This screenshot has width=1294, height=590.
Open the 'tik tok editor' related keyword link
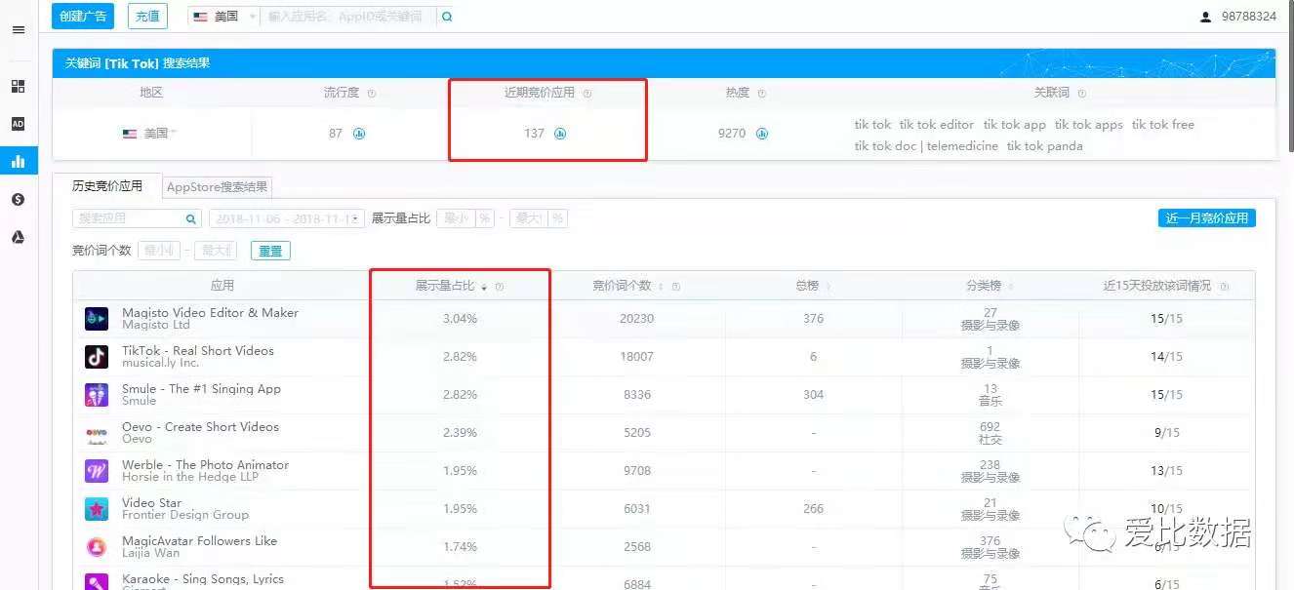pos(936,125)
